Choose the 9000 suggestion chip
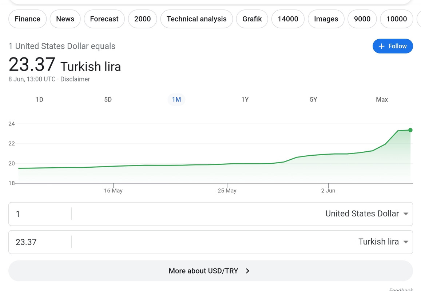Screen dimensions: 421x291 (x=362, y=19)
